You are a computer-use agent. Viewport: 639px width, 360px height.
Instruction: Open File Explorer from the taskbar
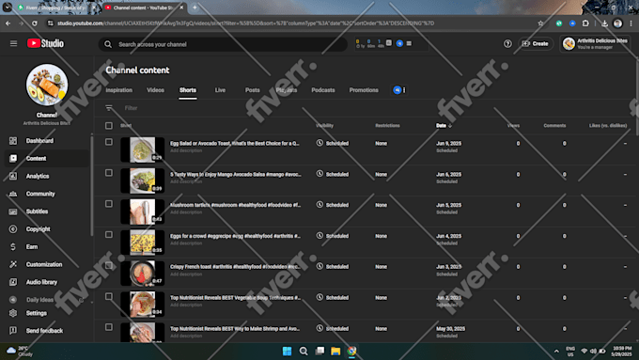pos(335,351)
